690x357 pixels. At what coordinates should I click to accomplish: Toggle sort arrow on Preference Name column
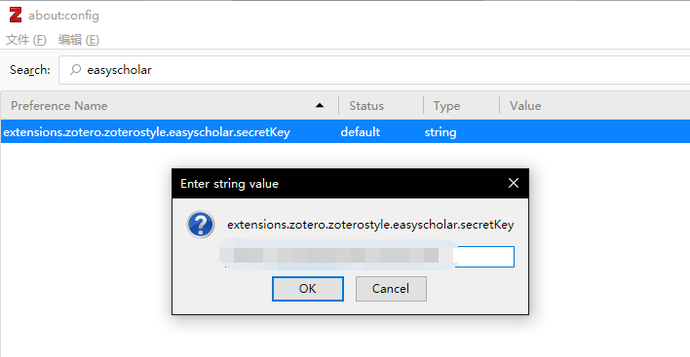[x=320, y=105]
